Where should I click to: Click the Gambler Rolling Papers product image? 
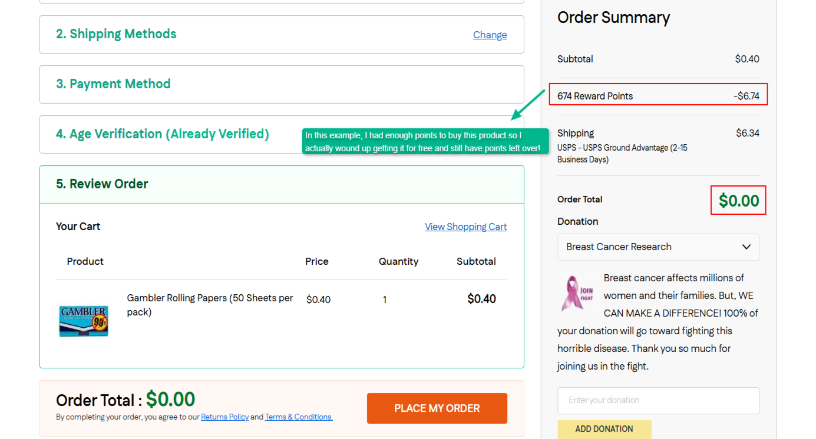[x=84, y=321]
